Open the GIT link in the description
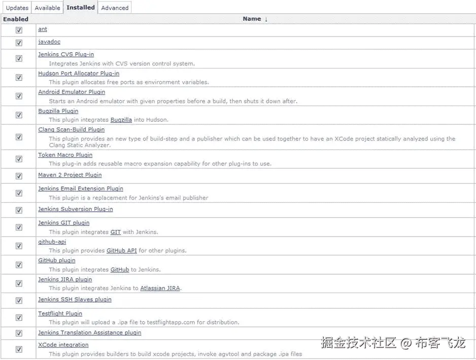Image resolution: width=476 pixels, height=360 pixels. 115,232
